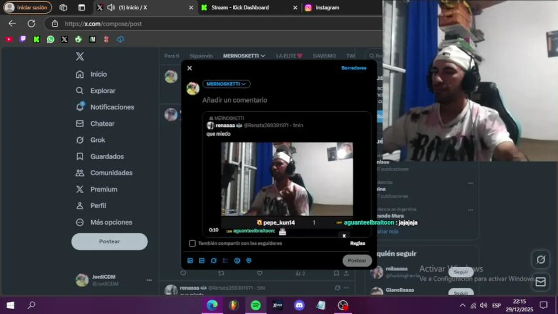Open volume control in system tray

[483, 305]
